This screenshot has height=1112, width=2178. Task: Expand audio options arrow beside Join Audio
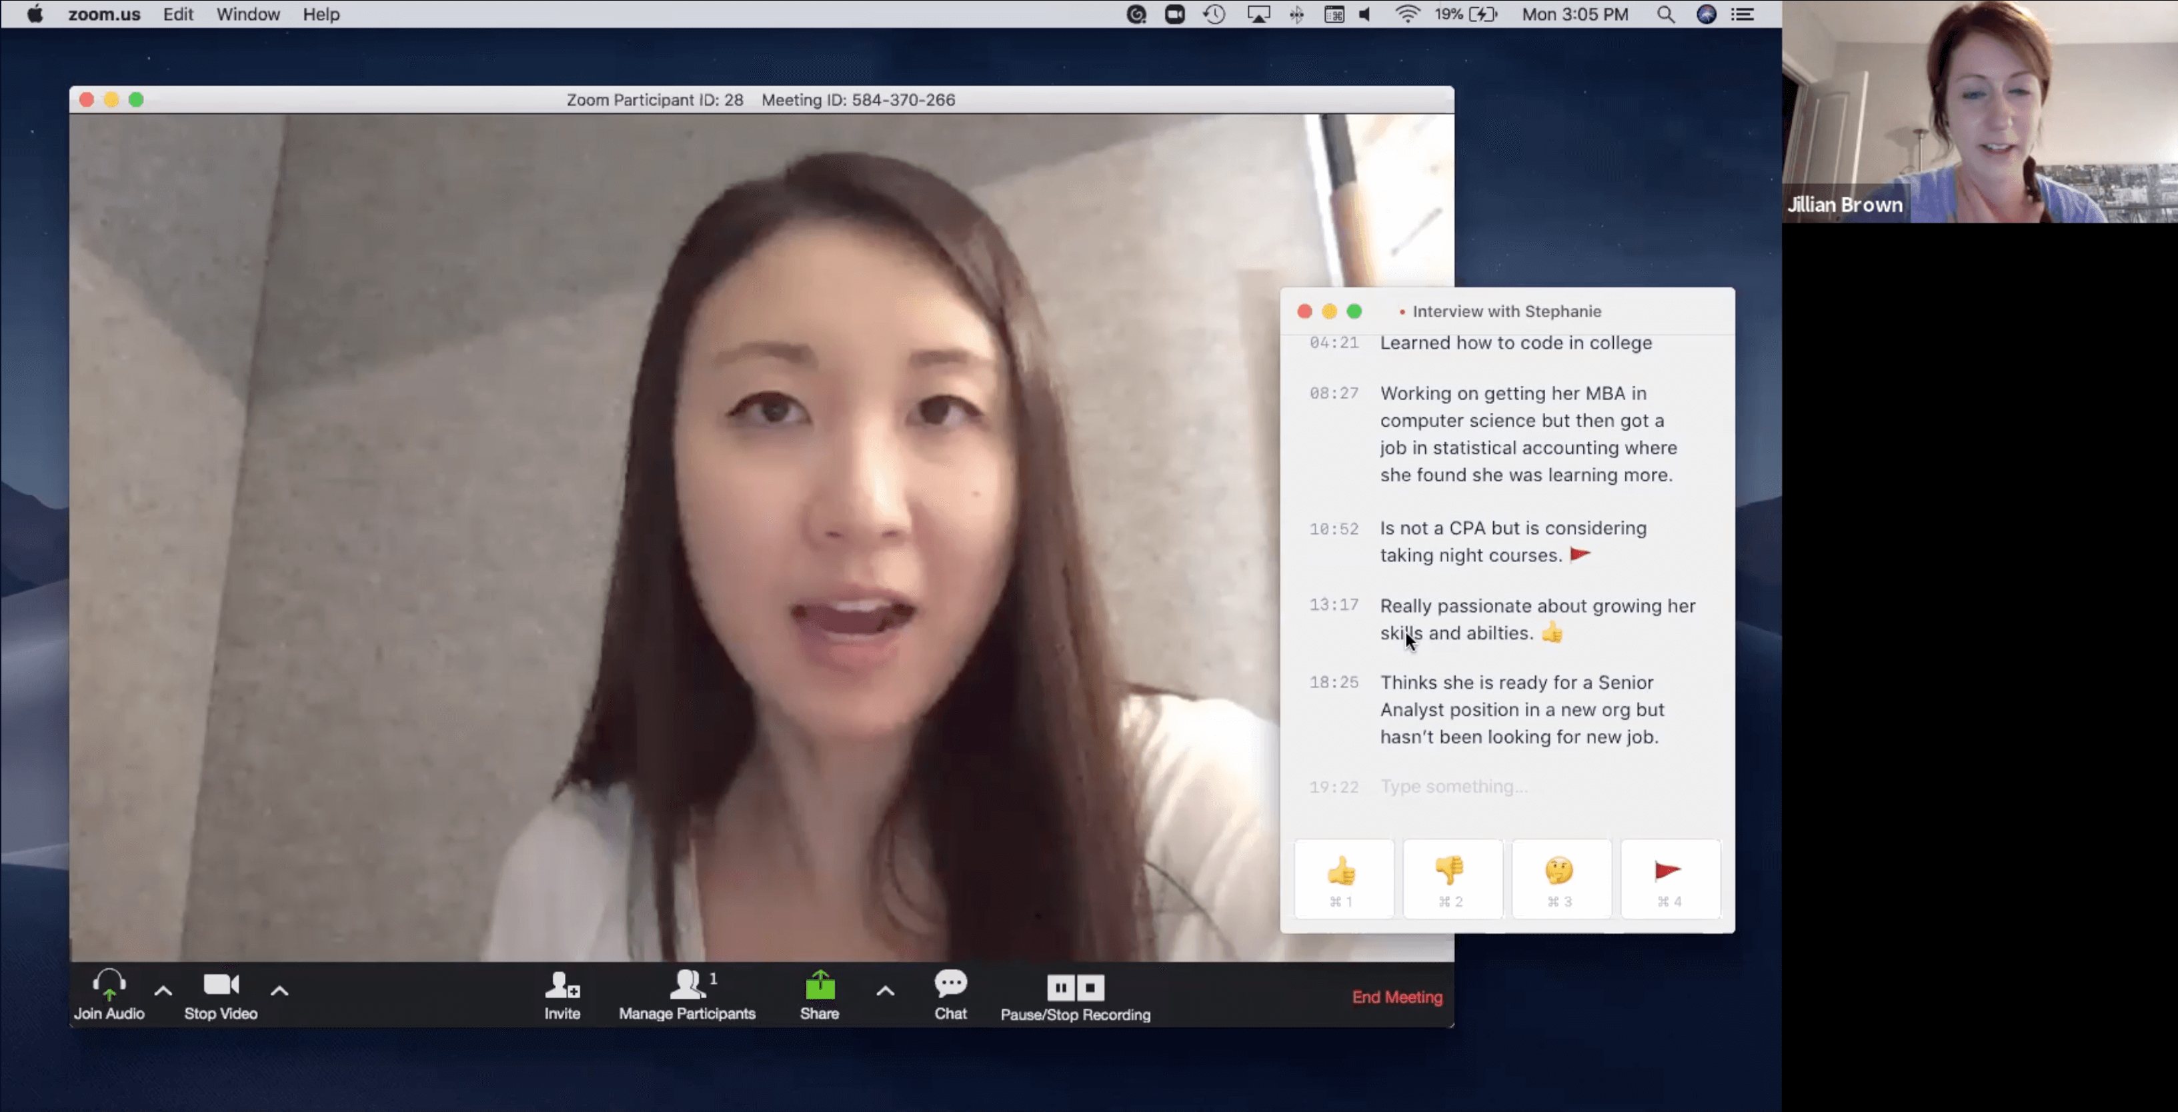[x=163, y=990]
